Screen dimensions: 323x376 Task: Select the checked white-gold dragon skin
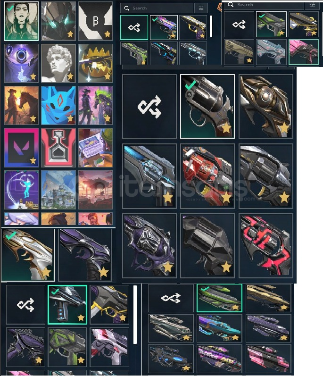tap(28, 255)
